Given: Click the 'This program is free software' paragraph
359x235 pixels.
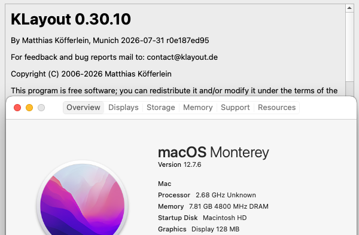Looking at the screenshot, I should point(174,91).
